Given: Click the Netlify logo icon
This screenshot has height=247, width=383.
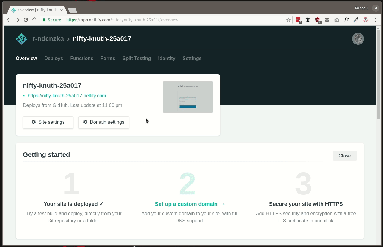Looking at the screenshot, I should pyautogui.click(x=22, y=39).
